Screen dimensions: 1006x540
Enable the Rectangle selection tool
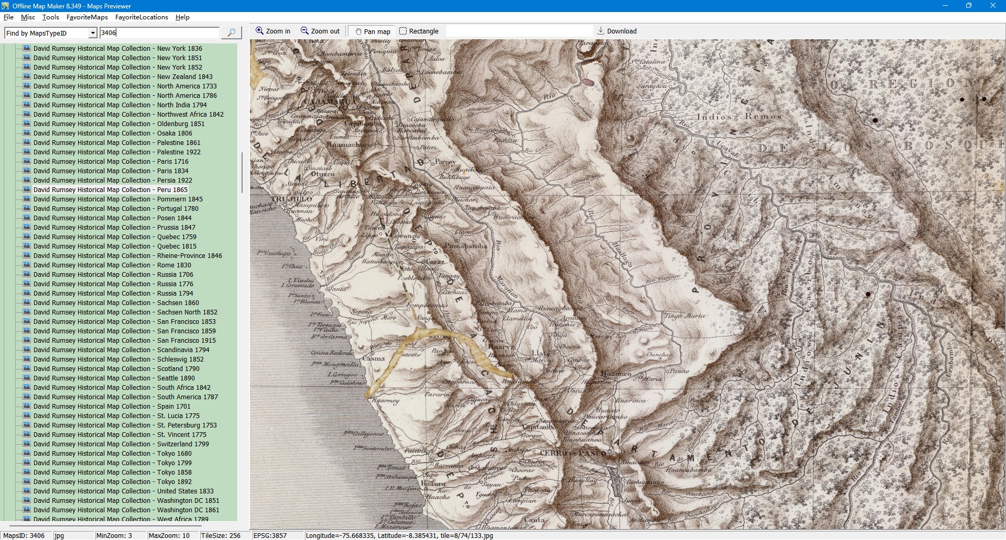pyautogui.click(x=419, y=31)
